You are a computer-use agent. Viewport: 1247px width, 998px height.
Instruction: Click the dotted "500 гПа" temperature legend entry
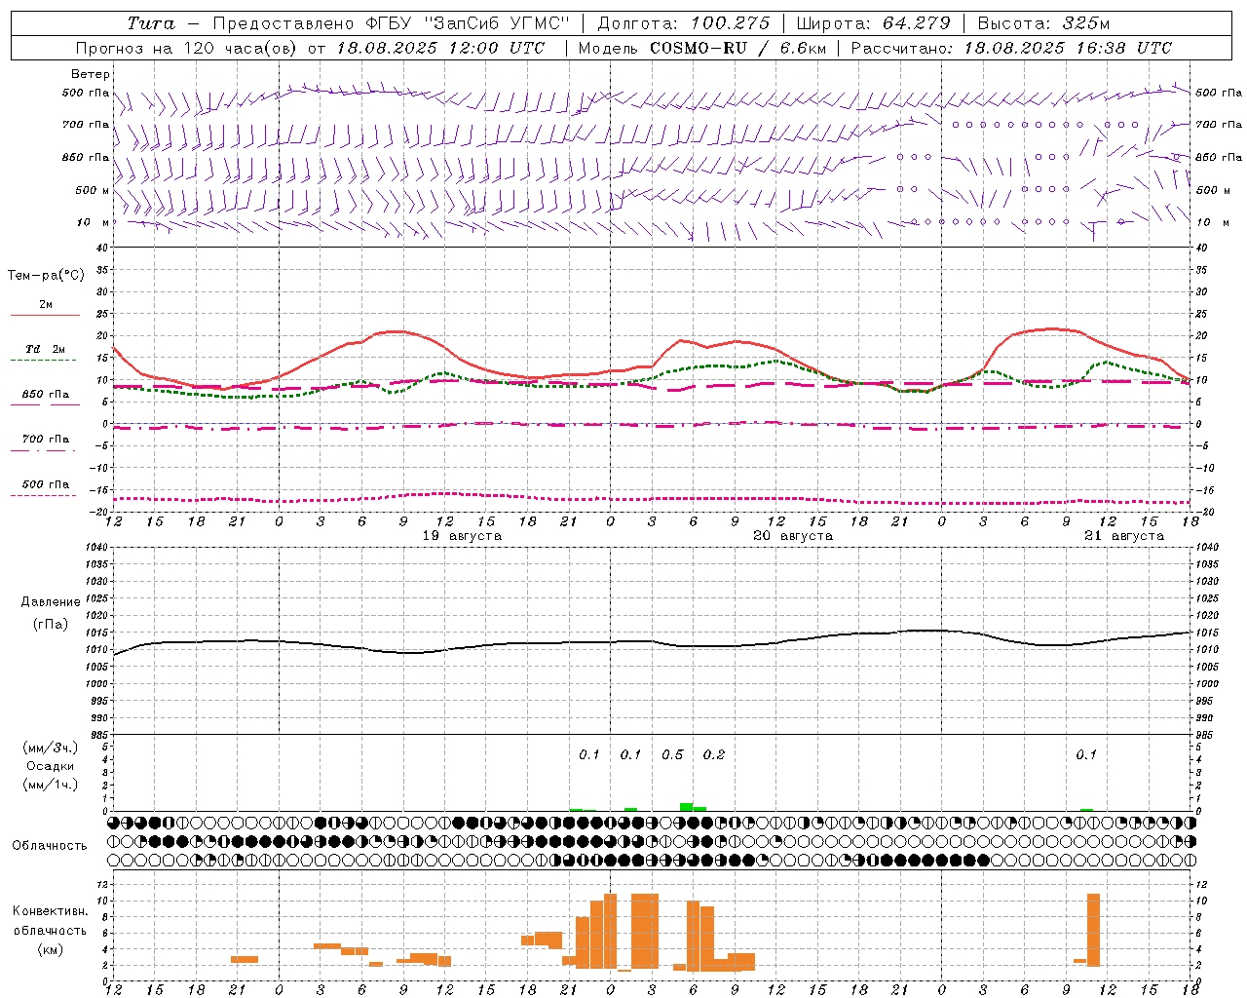(45, 484)
